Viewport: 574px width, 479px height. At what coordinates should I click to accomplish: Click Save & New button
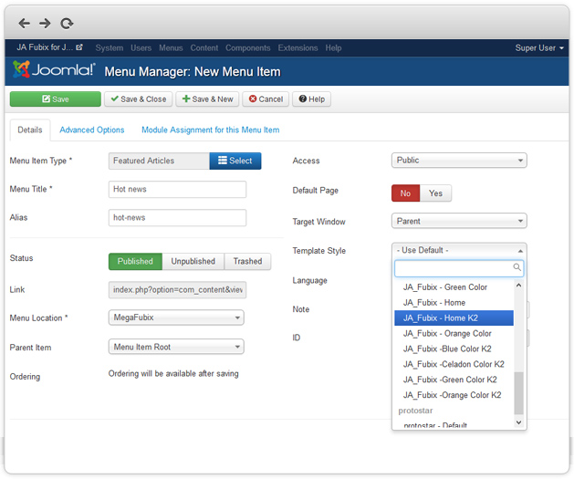point(207,99)
